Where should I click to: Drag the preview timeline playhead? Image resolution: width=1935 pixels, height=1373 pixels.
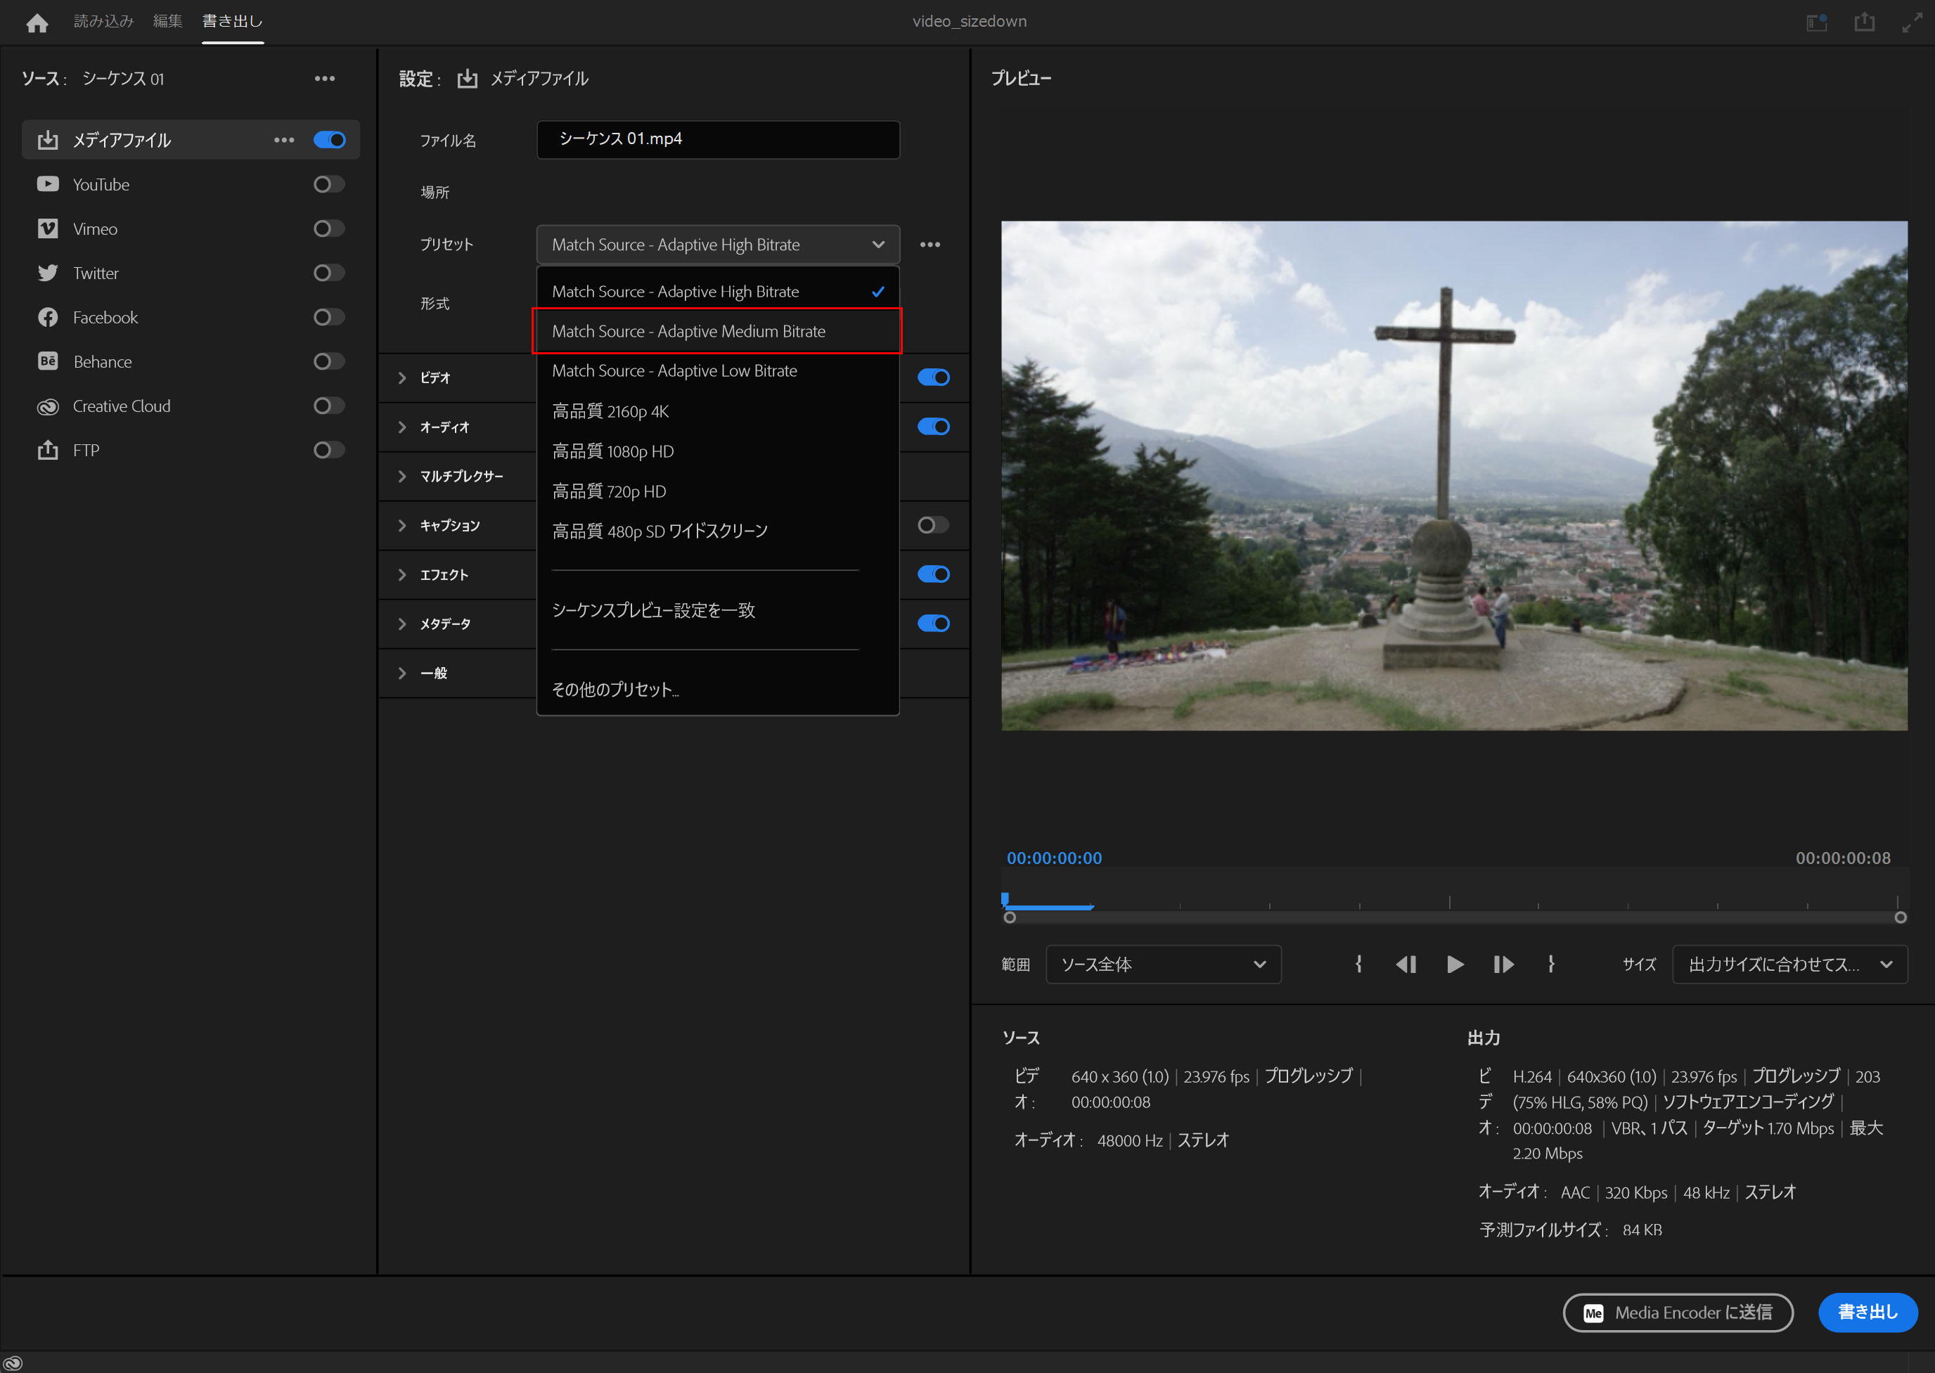(x=1010, y=894)
